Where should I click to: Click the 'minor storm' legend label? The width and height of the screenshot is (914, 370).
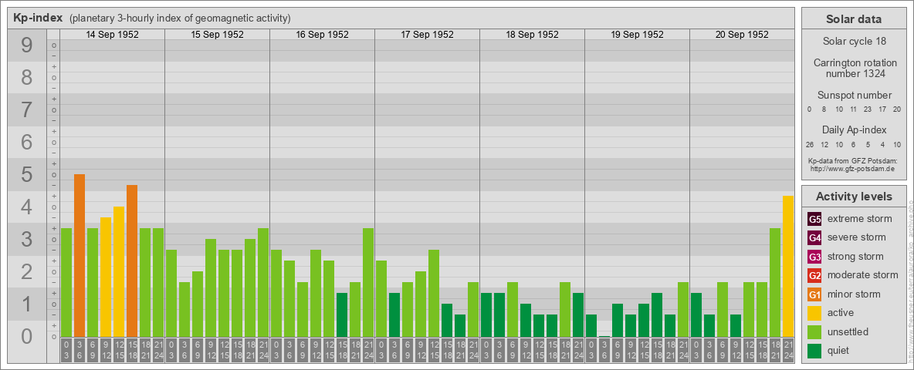coord(854,294)
